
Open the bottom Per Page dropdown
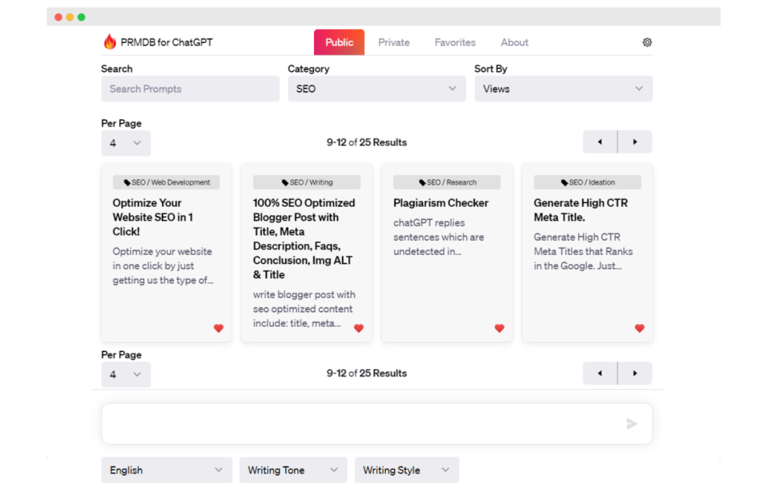point(126,374)
